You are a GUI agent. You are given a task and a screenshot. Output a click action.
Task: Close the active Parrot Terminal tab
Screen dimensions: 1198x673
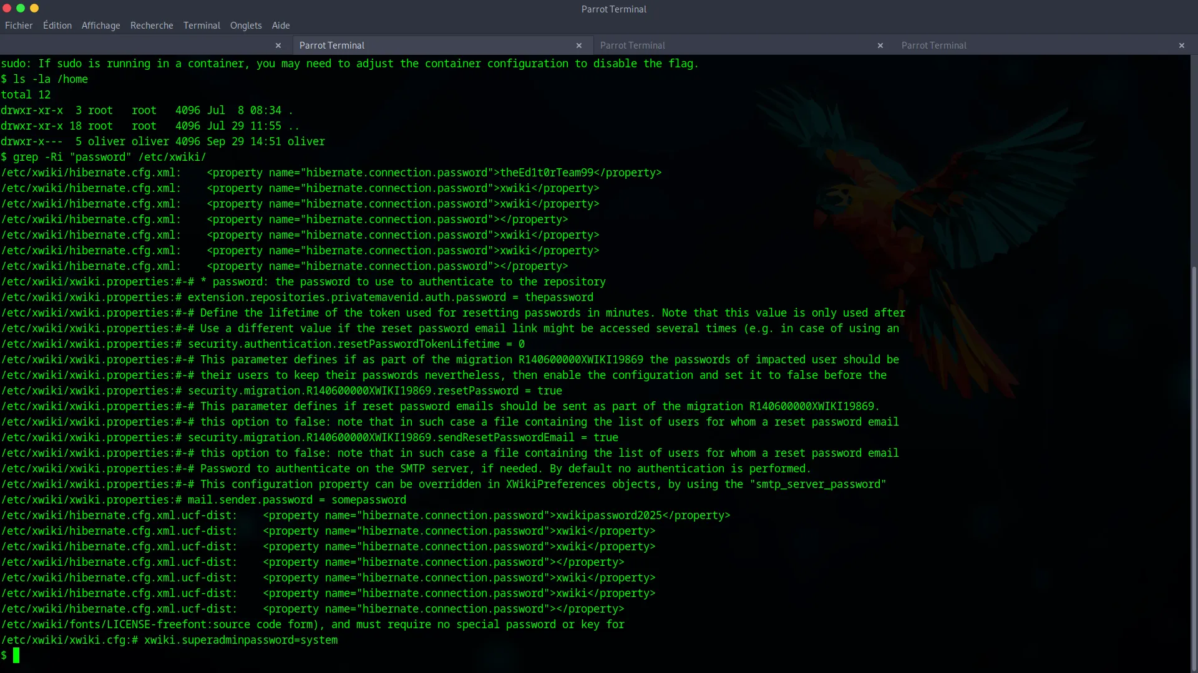click(x=579, y=45)
